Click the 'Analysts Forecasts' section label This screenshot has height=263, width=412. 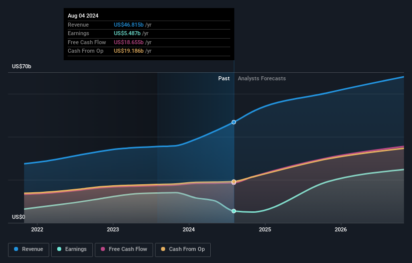pyautogui.click(x=261, y=78)
